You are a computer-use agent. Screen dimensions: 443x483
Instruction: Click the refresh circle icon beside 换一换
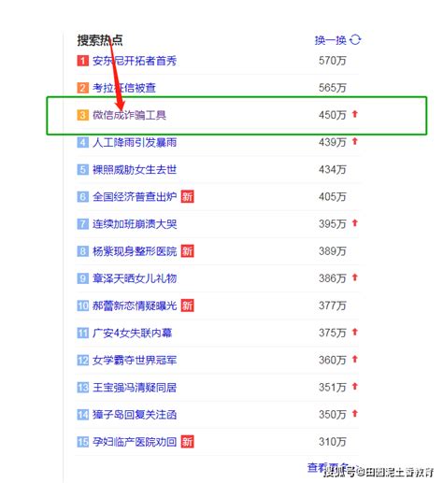(x=355, y=40)
